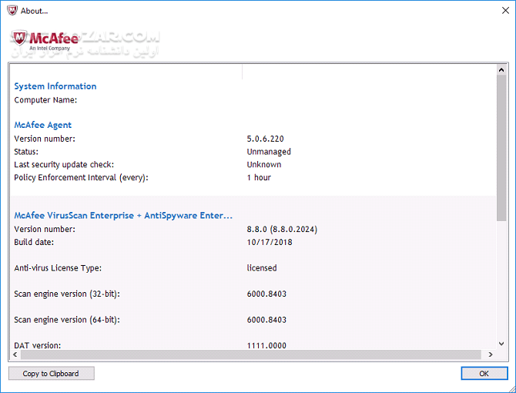The width and height of the screenshot is (516, 393).
Task: Click the Computer Name label
Action: (x=45, y=99)
